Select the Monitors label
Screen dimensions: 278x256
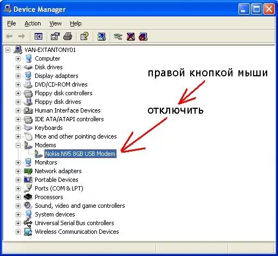[46, 162]
